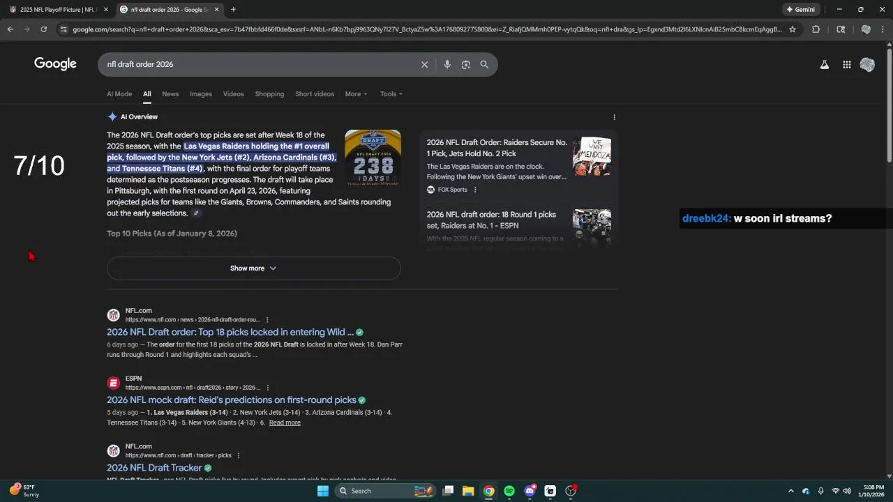Screen dimensions: 893x502
Task: Open Spotify from the taskbar
Action: coord(509,491)
